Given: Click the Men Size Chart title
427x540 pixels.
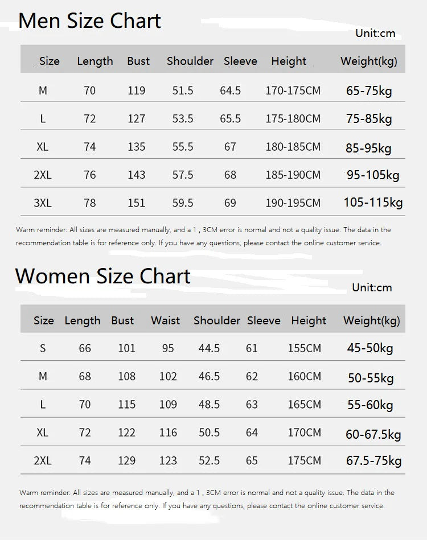Looking at the screenshot, I should [x=89, y=21].
